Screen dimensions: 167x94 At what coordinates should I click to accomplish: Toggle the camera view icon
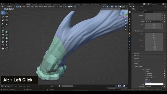[x=126, y=27]
